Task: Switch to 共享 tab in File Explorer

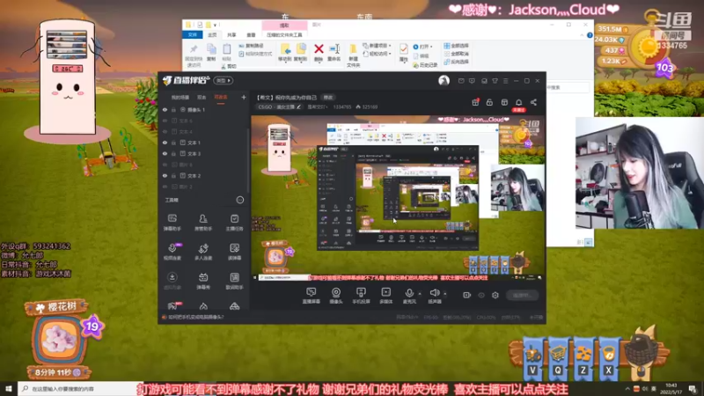Action: tap(231, 34)
